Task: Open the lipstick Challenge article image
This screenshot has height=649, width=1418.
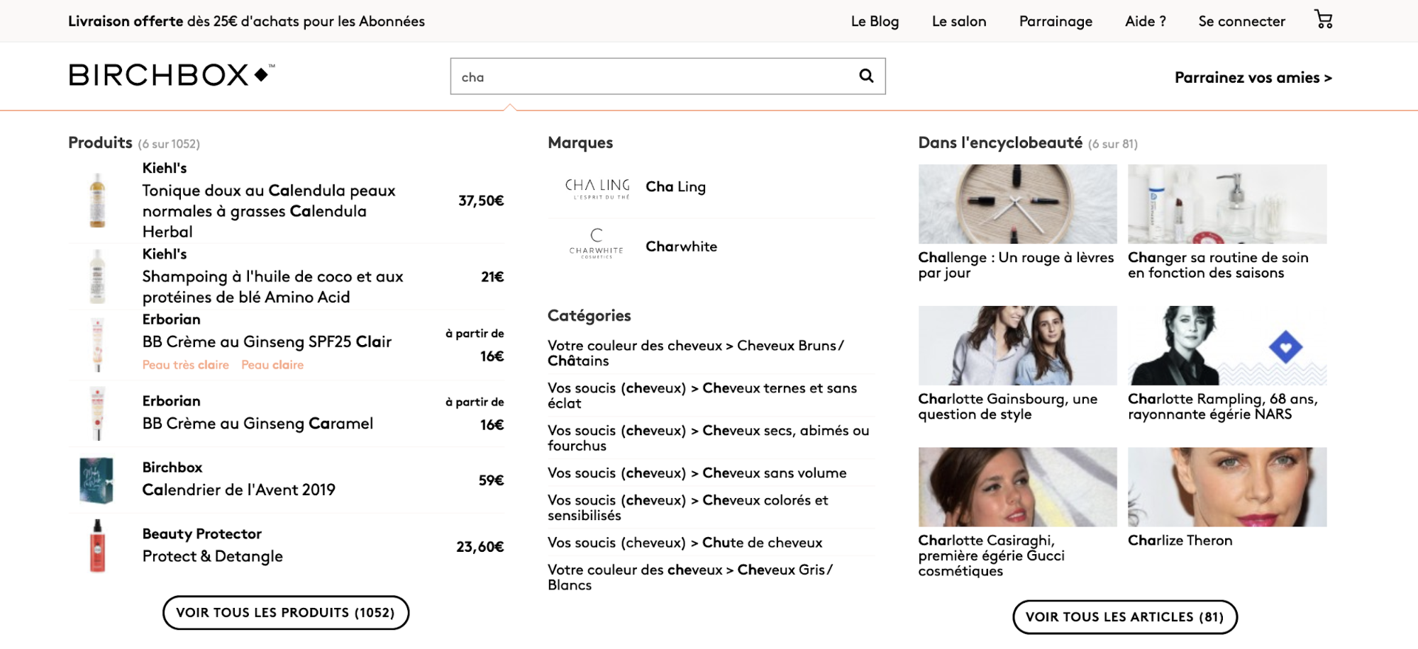Action: coord(1017,204)
